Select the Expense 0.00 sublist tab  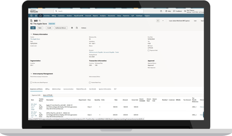click(36, 95)
